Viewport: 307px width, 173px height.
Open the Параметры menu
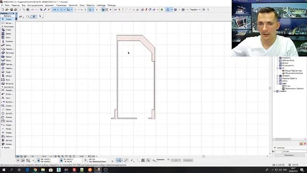(x=61, y=5)
